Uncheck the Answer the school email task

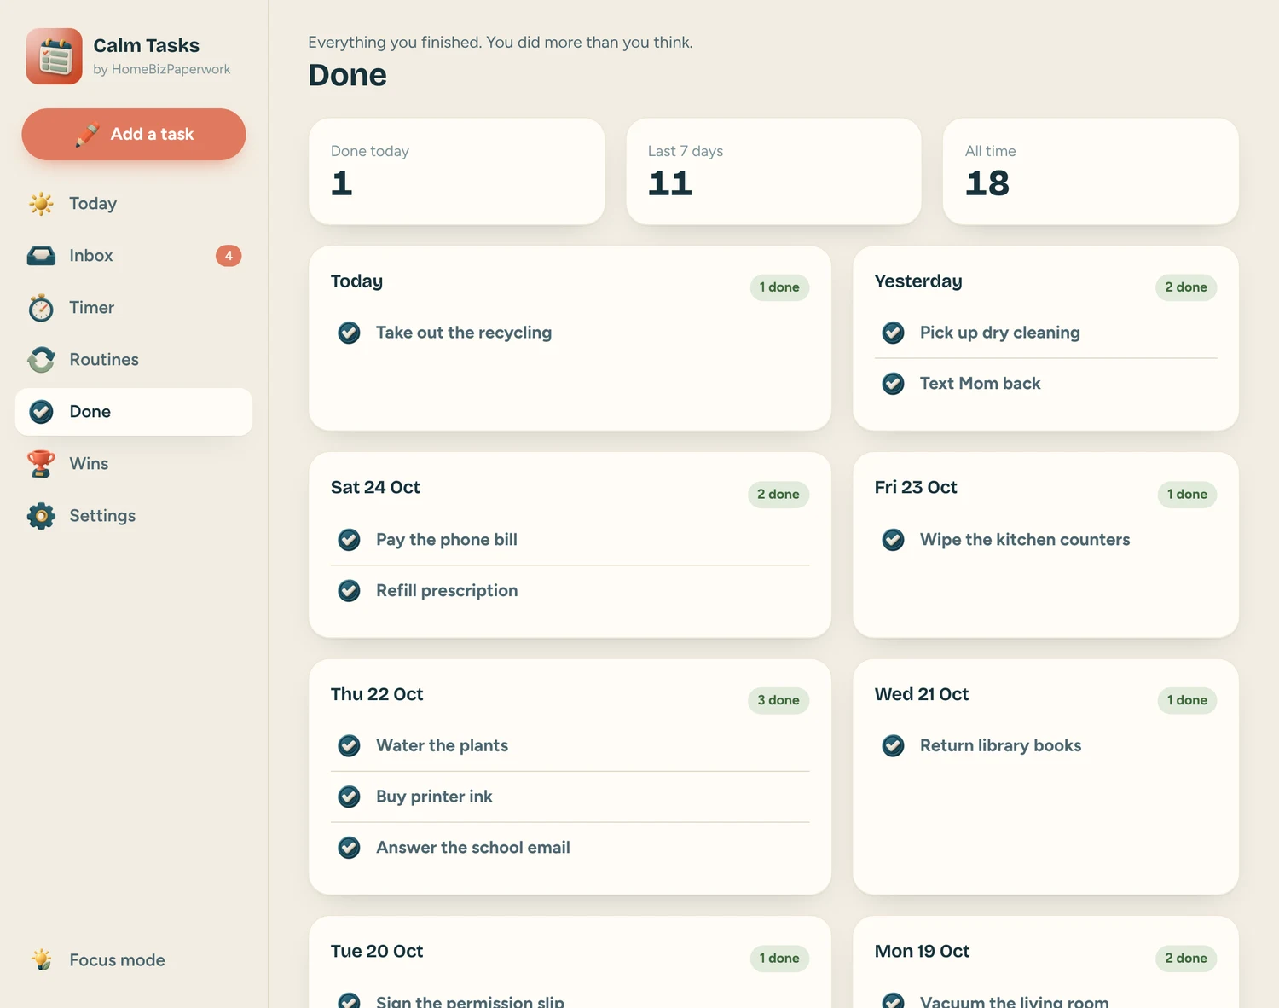[x=349, y=848]
